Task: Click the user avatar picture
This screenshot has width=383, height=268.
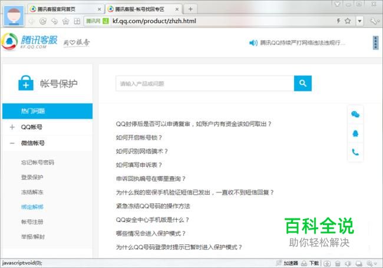Action: [x=14, y=16]
